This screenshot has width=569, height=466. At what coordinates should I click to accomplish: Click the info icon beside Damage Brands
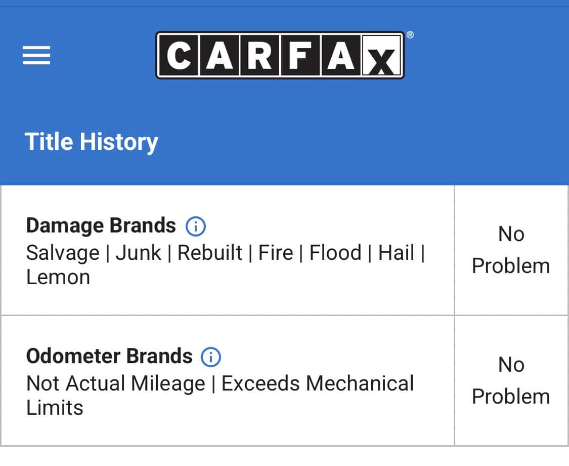click(x=196, y=226)
